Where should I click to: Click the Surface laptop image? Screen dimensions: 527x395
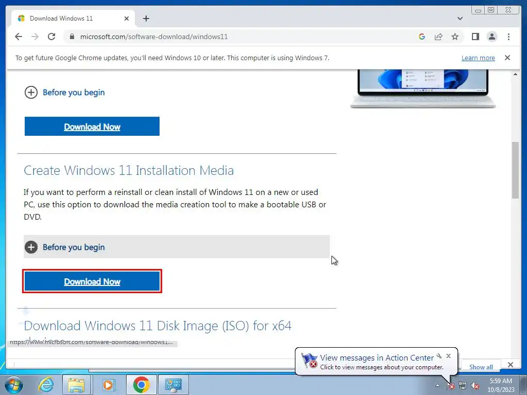click(x=423, y=88)
